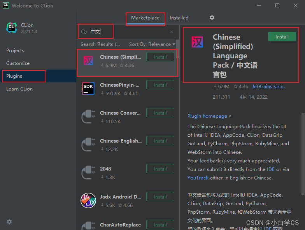Screen dimensions: 305x230
Task: Click the CharAutoReplace plugin plug icon
Action: coord(88,226)
